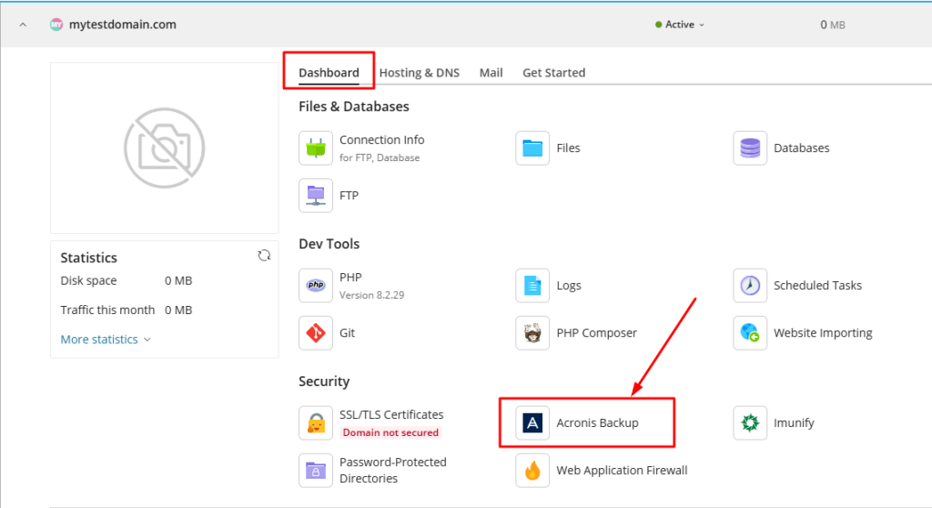Viewport: 932px width, 508px height.
Task: Open the Connection Info icon
Action: point(316,147)
